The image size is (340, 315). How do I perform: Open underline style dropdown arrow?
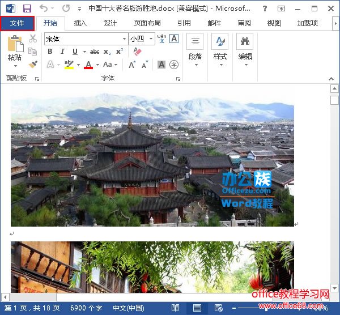84,52
